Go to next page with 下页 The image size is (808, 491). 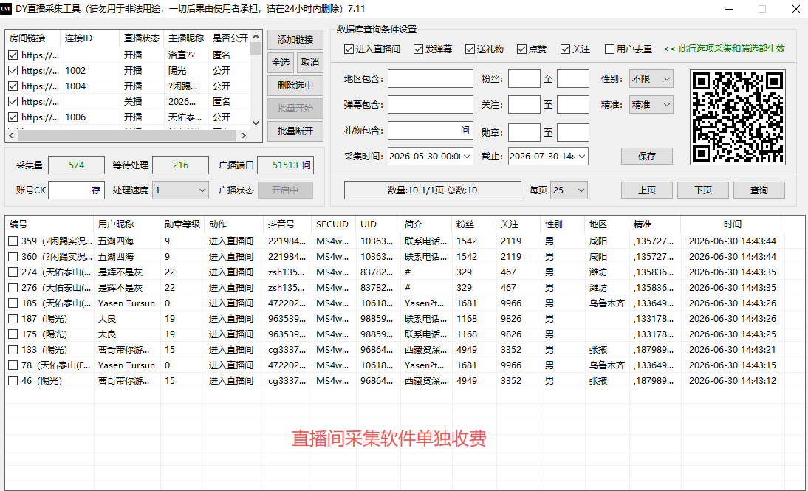pos(703,190)
